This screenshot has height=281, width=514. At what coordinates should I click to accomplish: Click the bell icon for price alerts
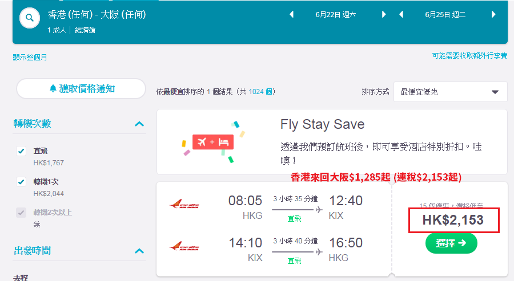tap(53, 89)
